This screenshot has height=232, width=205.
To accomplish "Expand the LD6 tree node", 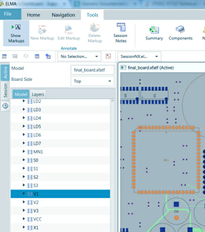I will [x=24, y=135].
